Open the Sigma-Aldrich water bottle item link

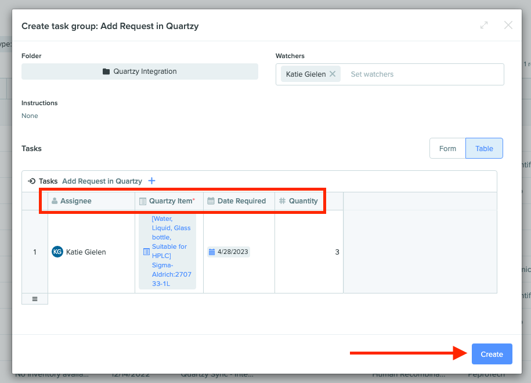[171, 252]
